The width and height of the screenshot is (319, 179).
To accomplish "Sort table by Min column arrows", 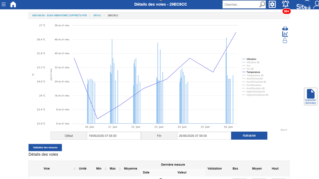I will pyautogui.click(x=105, y=169).
